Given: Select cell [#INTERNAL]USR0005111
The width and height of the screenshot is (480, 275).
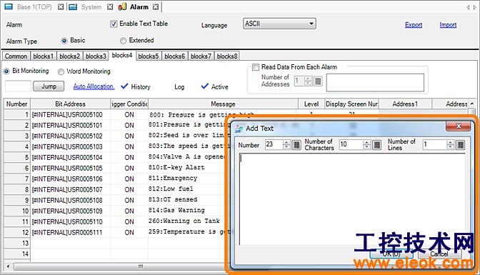Looking at the screenshot, I should 71,232.
